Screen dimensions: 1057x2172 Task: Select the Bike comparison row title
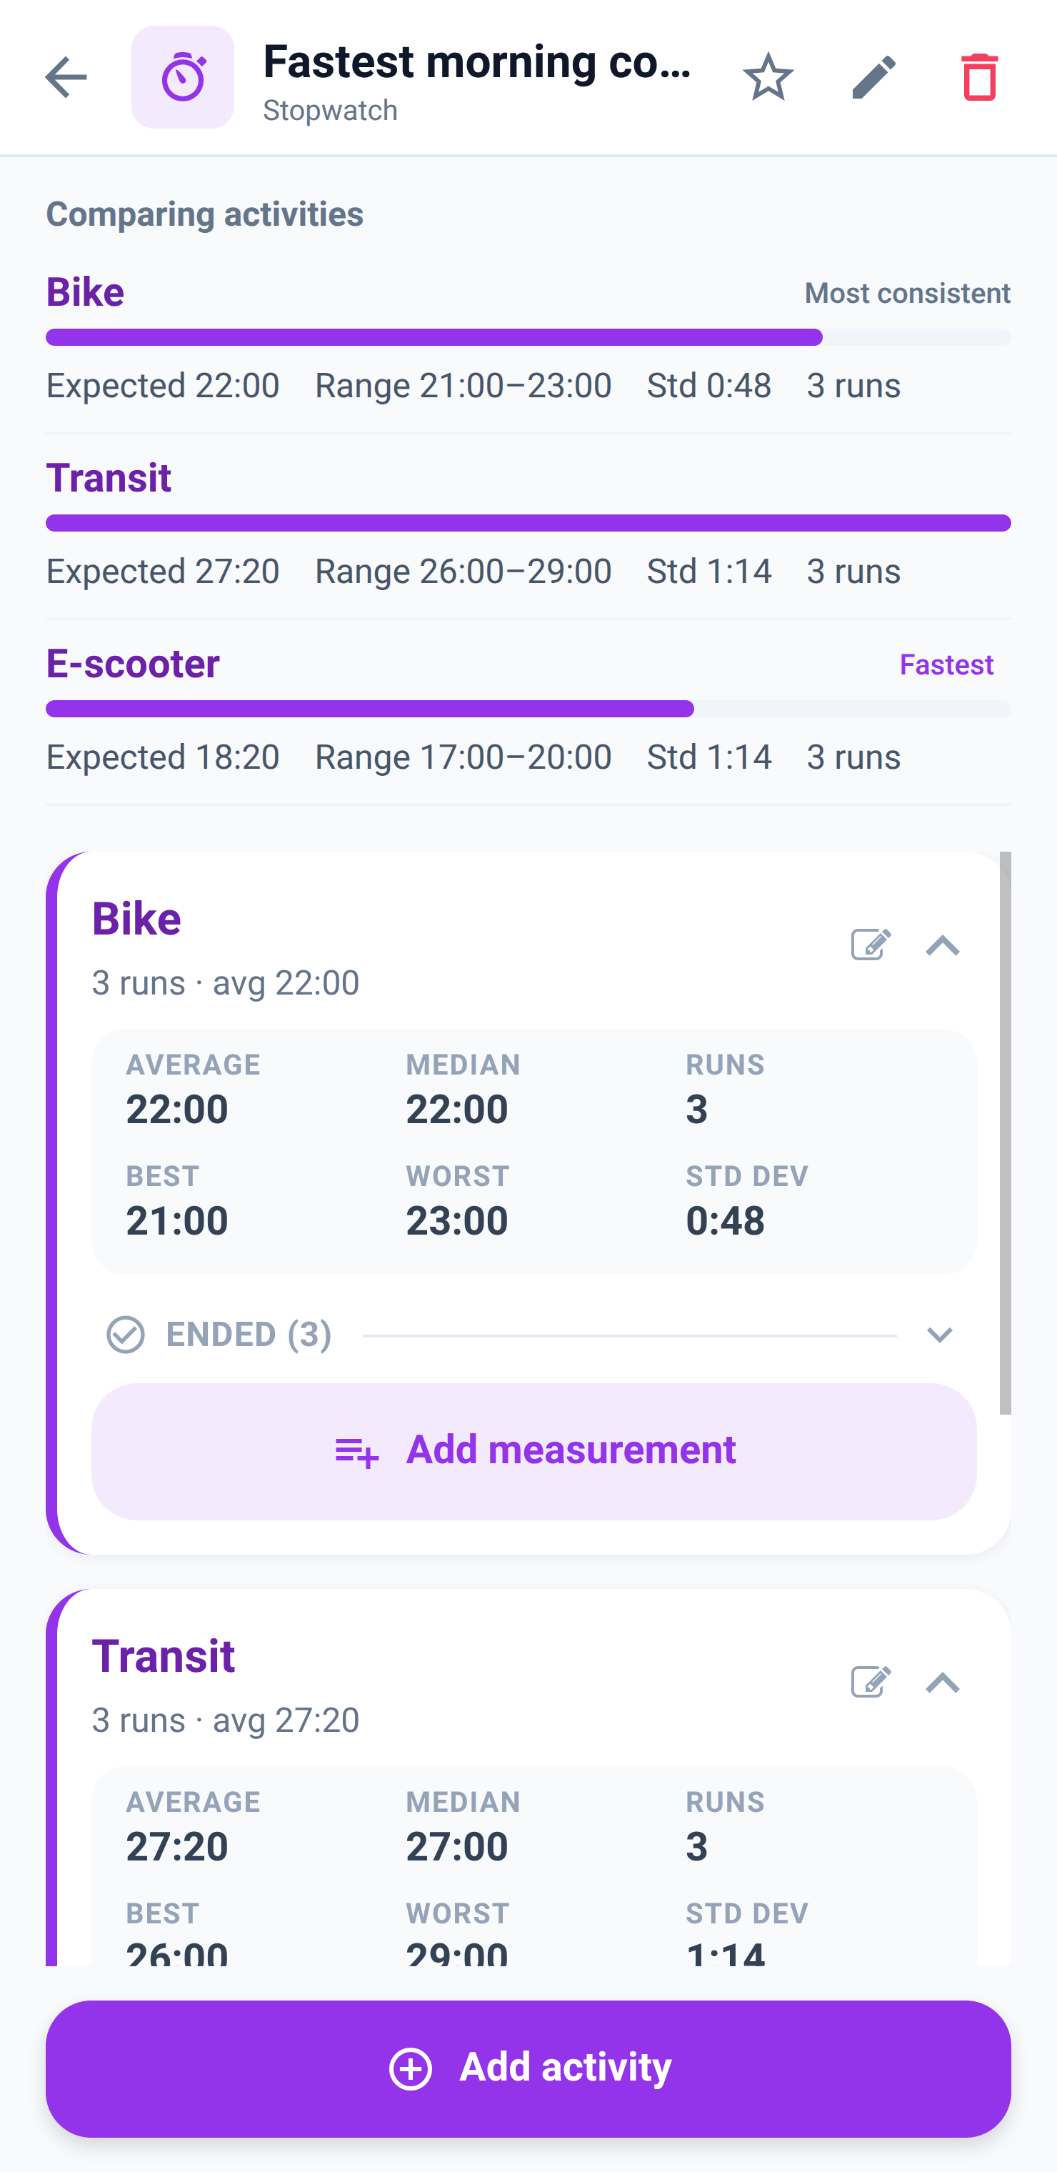click(85, 293)
